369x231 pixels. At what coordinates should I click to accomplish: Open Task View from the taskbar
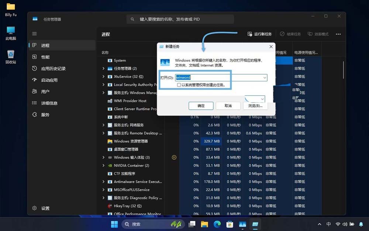192,224
